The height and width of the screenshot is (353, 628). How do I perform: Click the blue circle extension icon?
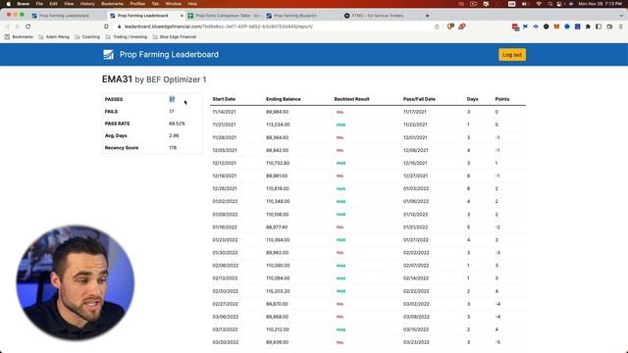[x=567, y=26]
